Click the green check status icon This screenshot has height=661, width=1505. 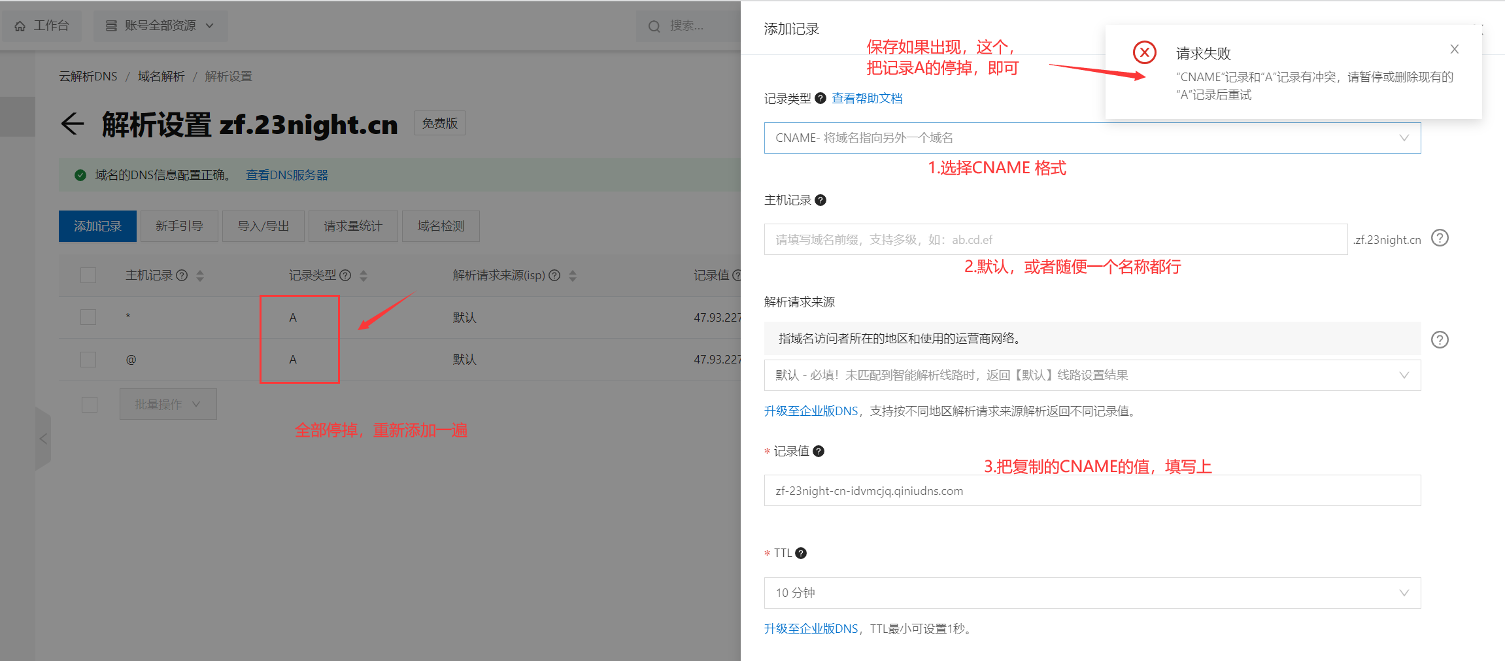pyautogui.click(x=80, y=175)
